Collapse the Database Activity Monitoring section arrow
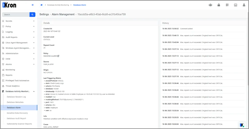The height and width of the screenshot is (129, 249). point(34,91)
